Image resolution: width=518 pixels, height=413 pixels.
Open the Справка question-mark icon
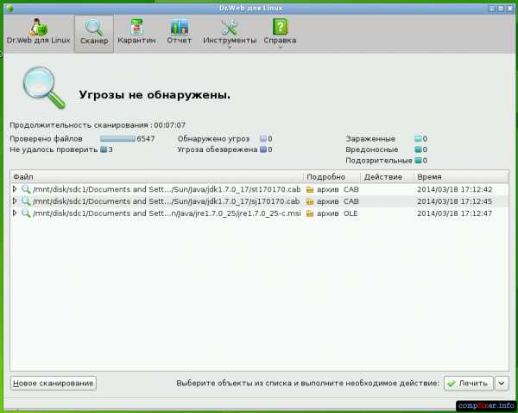click(280, 27)
